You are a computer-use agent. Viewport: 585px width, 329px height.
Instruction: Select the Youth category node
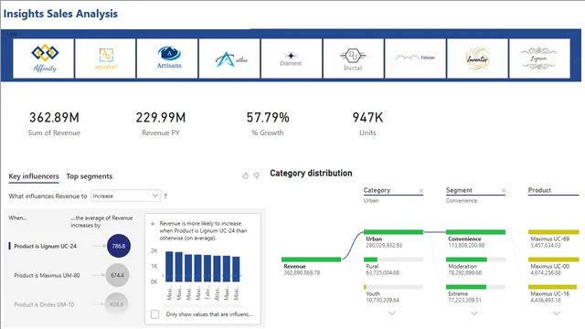(393, 293)
